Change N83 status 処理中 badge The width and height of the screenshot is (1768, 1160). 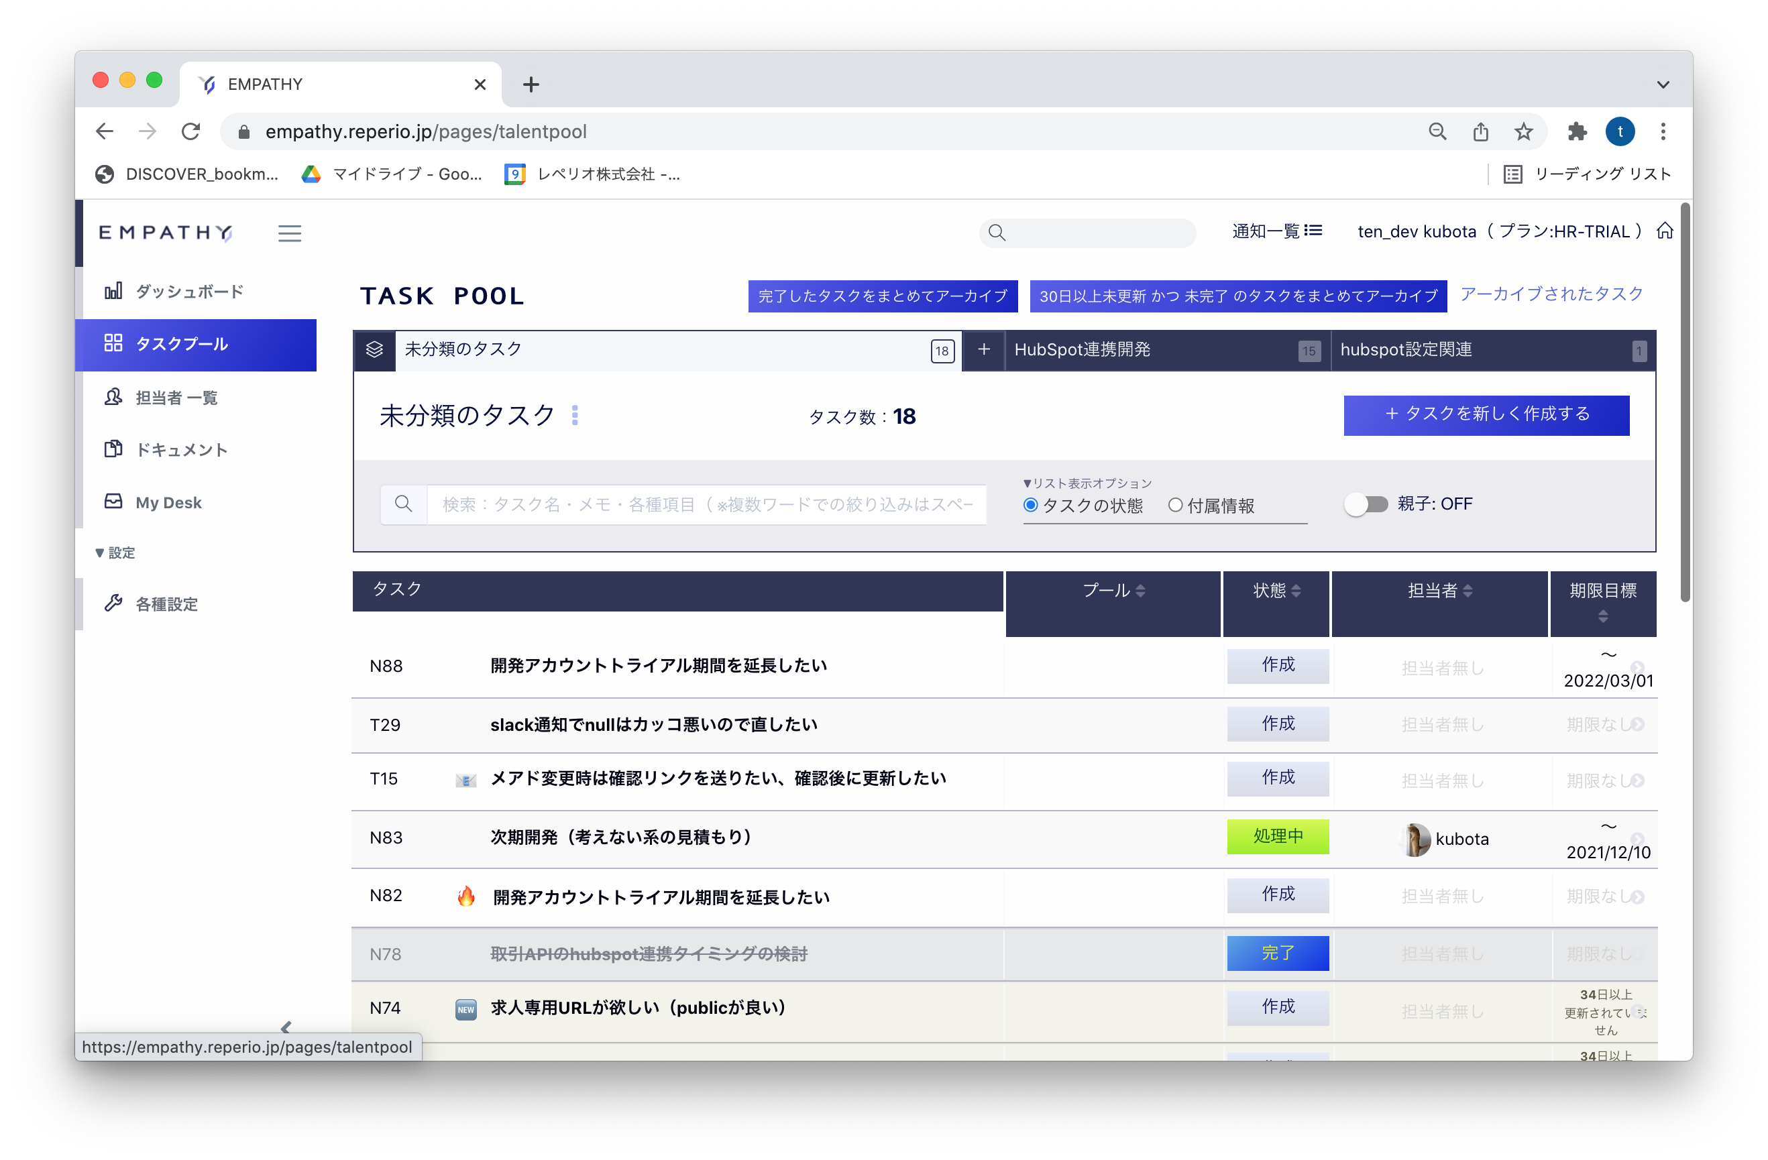(x=1278, y=837)
